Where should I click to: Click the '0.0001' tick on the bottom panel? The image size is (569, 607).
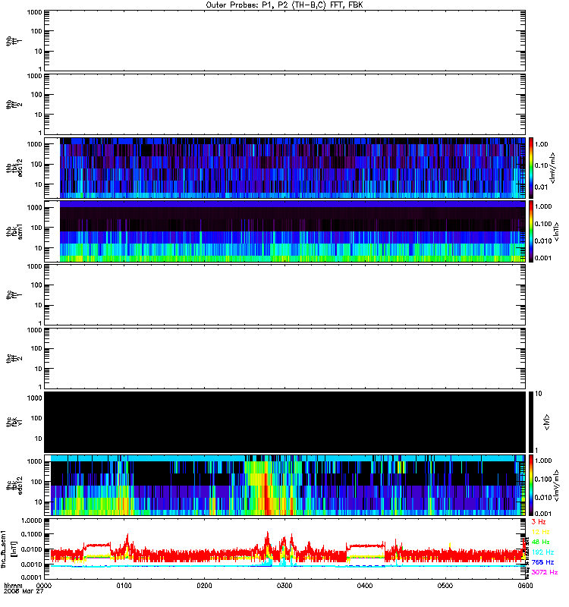pyautogui.click(x=31, y=577)
